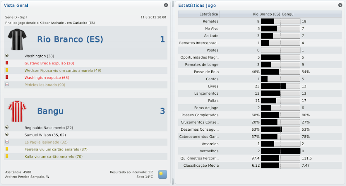346x186 pixels.
Task: Click yellow card icon for Kalla
Action: pos(7,156)
